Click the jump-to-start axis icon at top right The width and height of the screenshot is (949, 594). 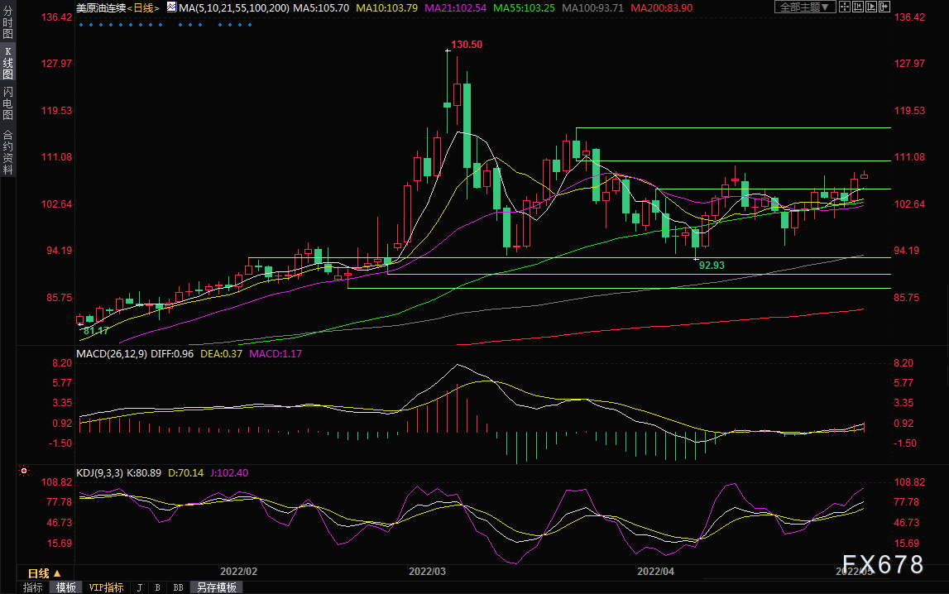coord(858,7)
